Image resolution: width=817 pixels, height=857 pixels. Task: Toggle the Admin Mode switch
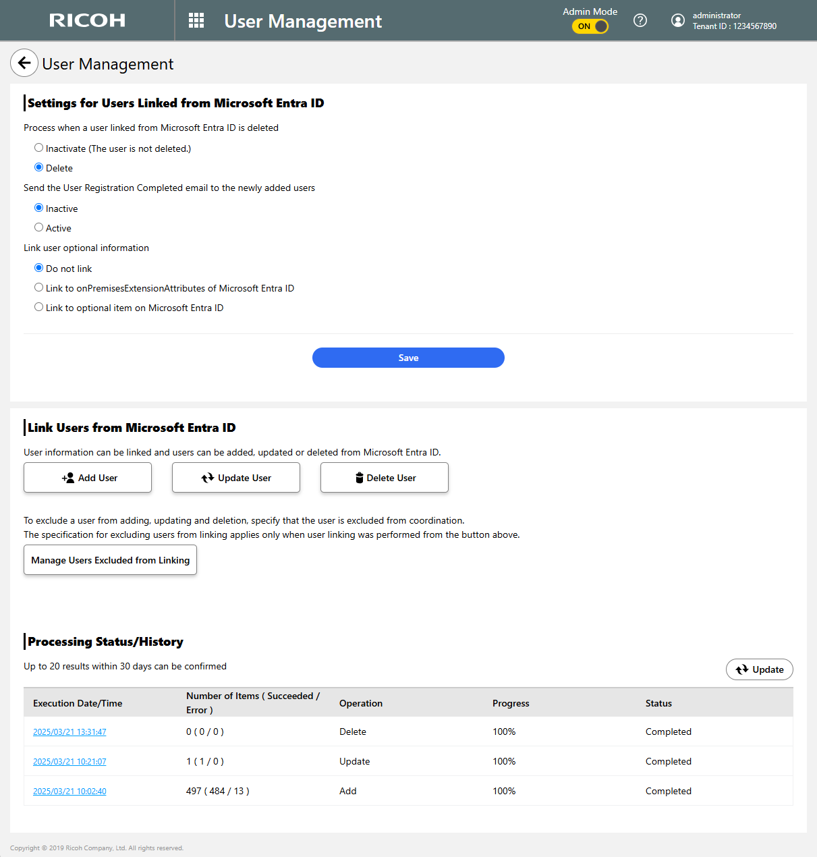coord(590,26)
